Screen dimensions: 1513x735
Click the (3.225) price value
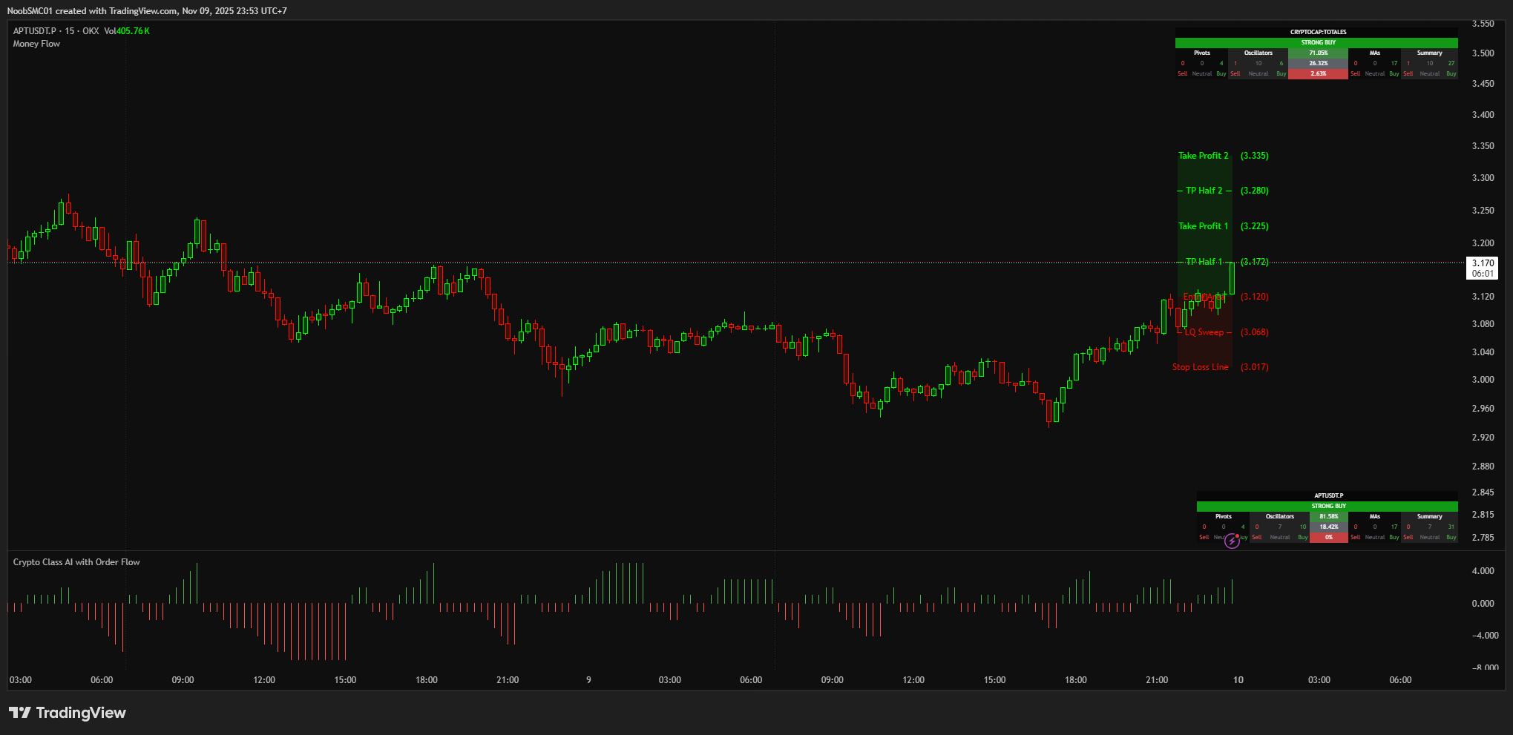(x=1255, y=226)
